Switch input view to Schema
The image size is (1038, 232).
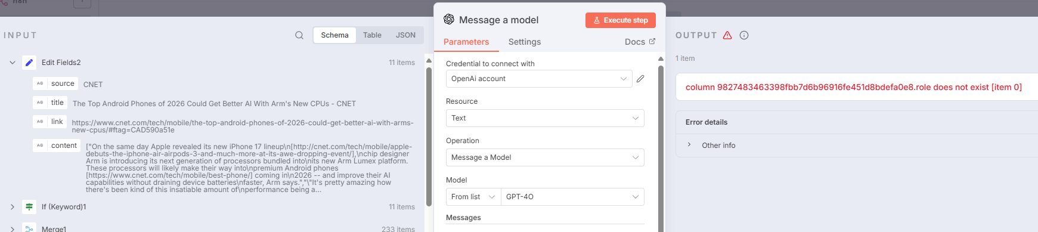[x=334, y=35]
